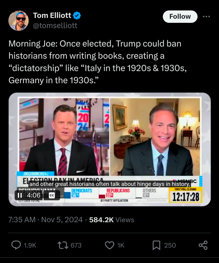219x263 pixels.
Task: Like the tweet with the heart icon
Action: (x=109, y=245)
